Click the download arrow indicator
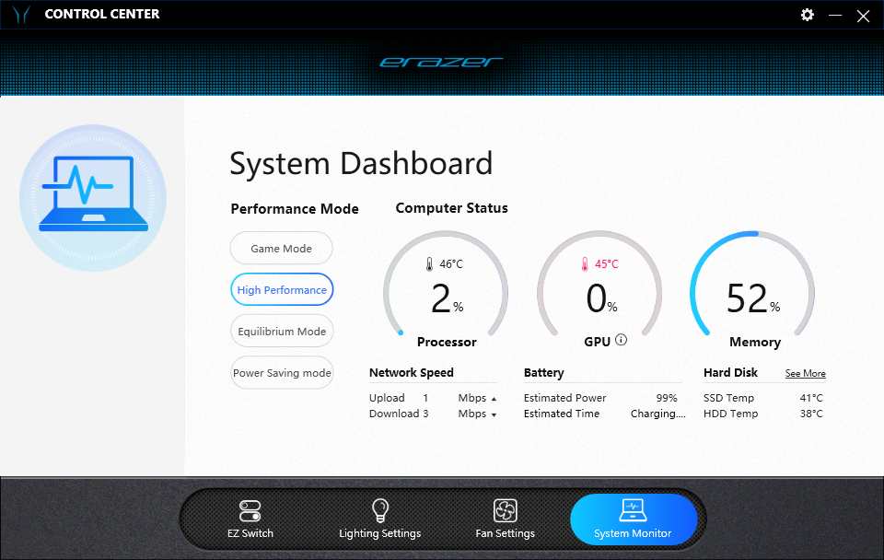This screenshot has width=884, height=560. click(x=494, y=415)
